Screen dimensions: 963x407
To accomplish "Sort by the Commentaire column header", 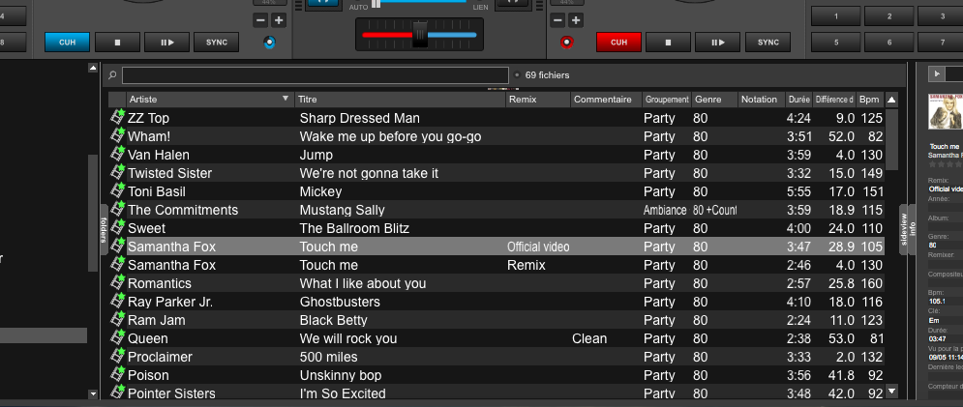I will 606,100.
